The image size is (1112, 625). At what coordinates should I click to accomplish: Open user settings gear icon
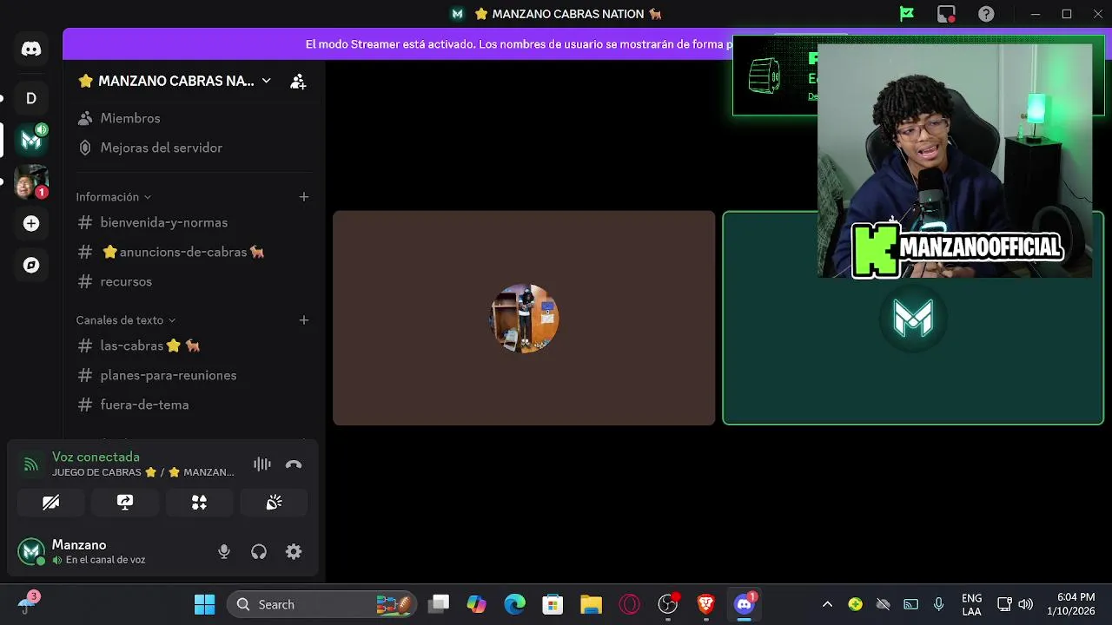[294, 551]
